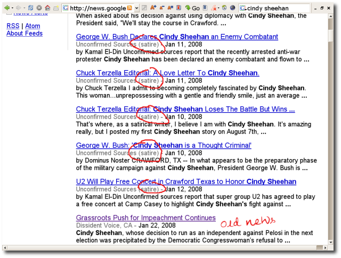
Task: Click 'Unconfirmed Sources' under the U2 article
Action: [106, 189]
